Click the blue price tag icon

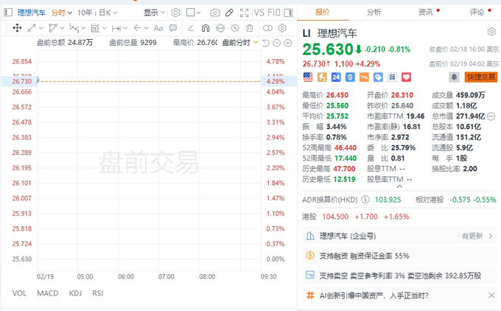click(x=378, y=77)
